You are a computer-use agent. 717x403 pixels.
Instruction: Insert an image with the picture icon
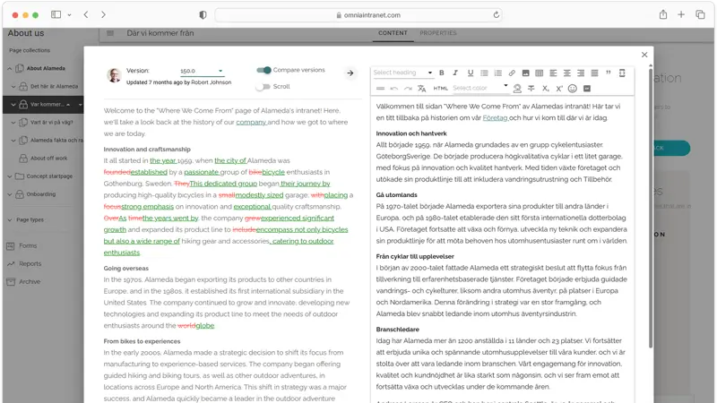click(x=525, y=73)
